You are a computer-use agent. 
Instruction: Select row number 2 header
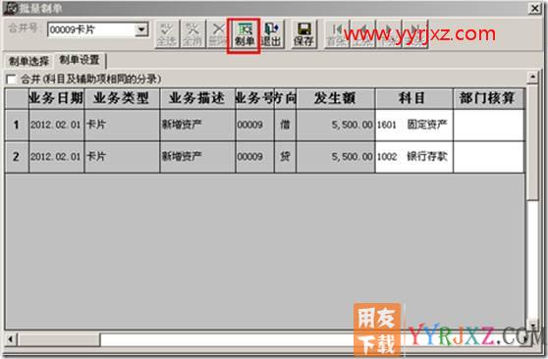point(17,157)
